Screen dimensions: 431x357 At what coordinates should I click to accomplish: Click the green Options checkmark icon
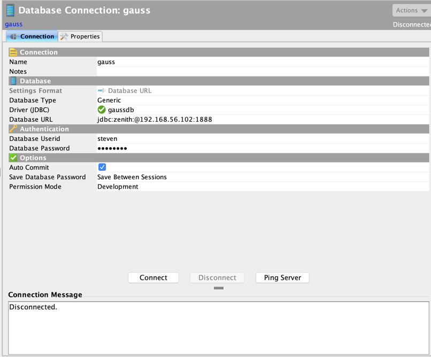pos(13,158)
